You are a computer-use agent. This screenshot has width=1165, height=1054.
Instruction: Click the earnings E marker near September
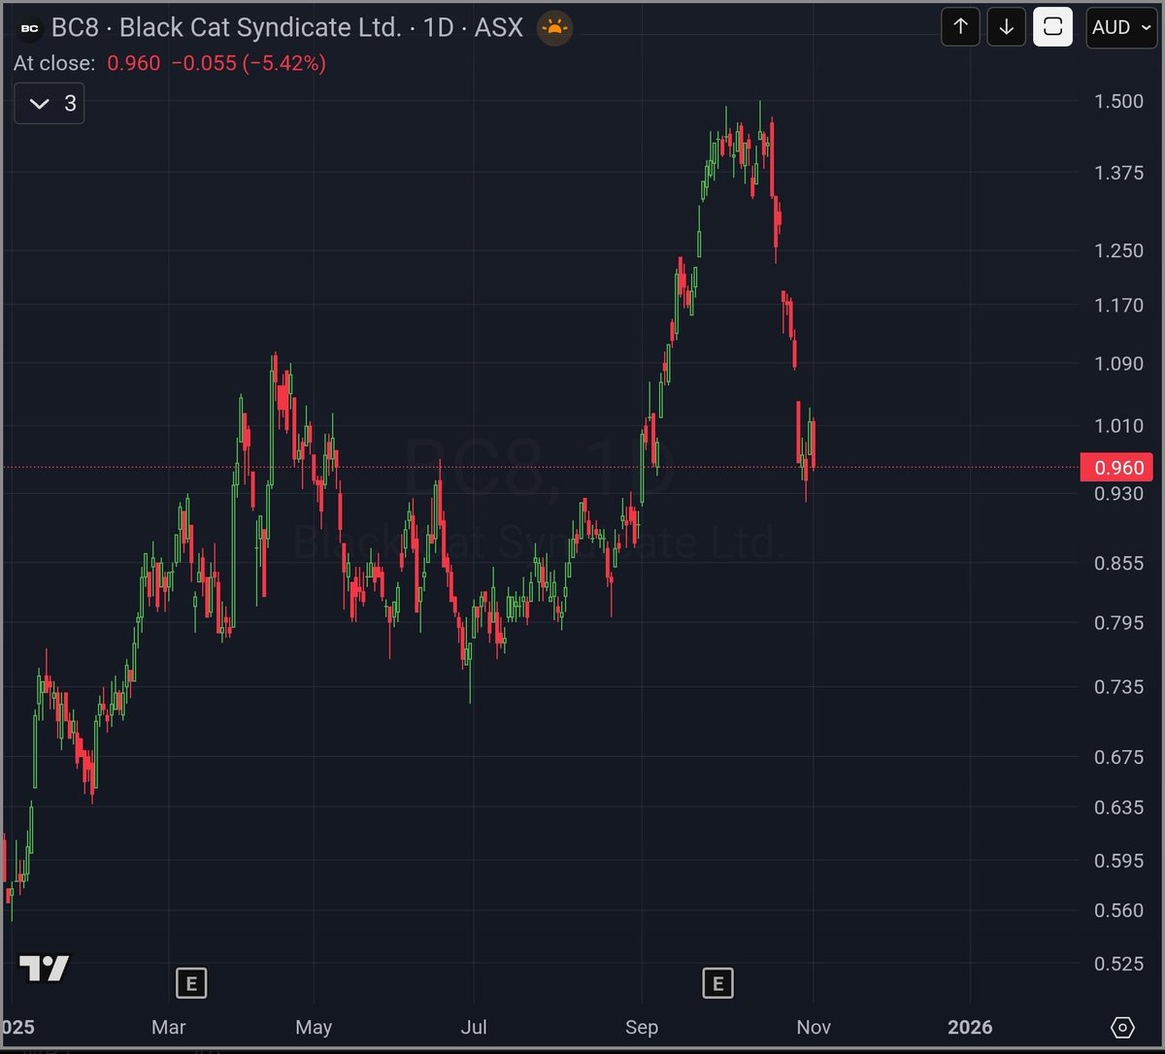point(717,984)
